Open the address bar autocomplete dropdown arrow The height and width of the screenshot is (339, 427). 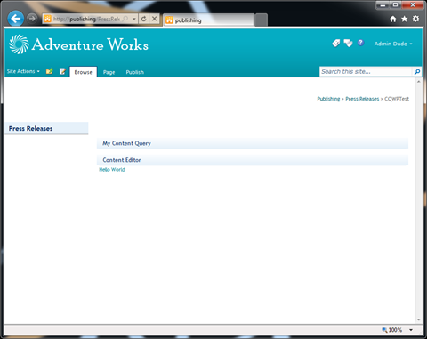134,19
